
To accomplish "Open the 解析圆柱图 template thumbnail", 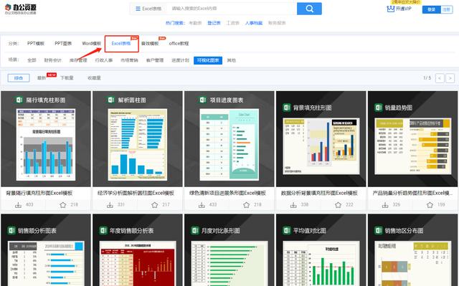I will pos(138,139).
